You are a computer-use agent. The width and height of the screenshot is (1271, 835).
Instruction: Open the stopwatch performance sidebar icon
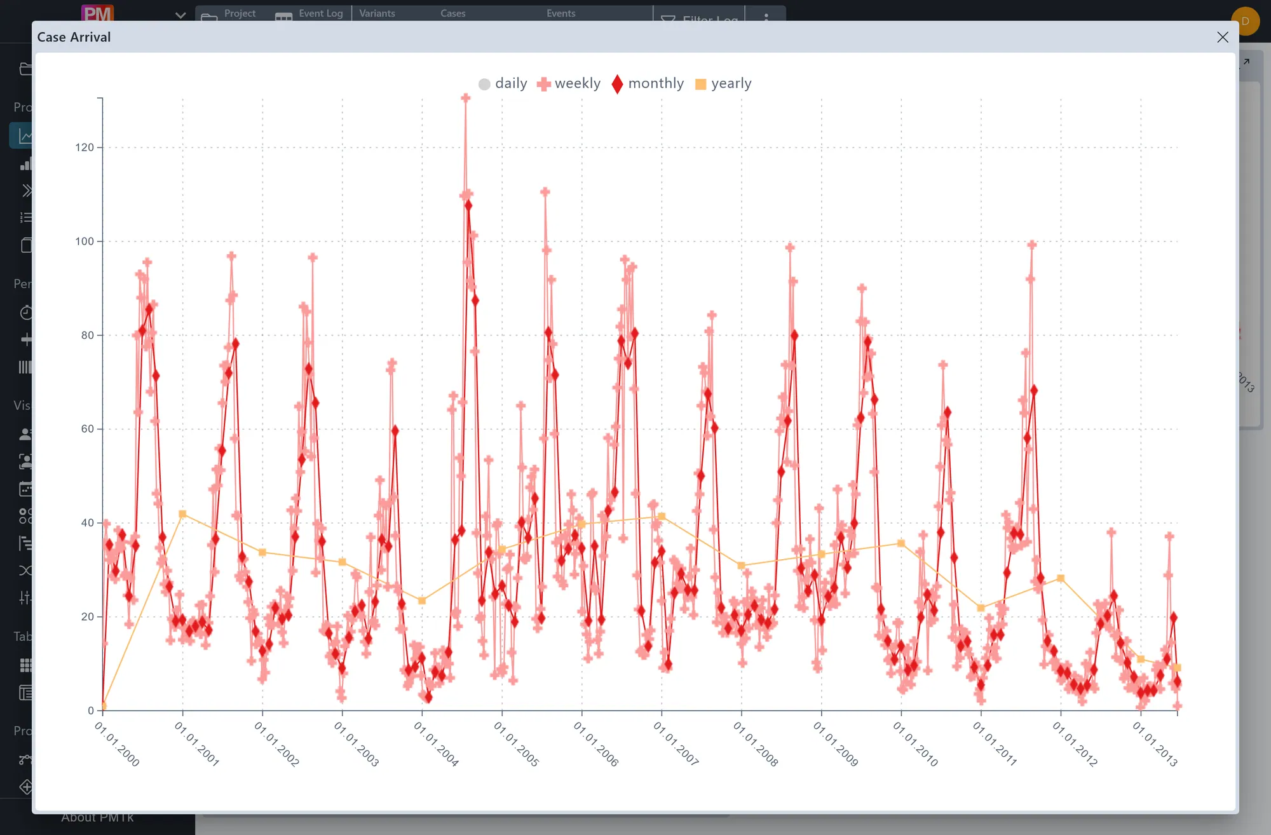26,312
